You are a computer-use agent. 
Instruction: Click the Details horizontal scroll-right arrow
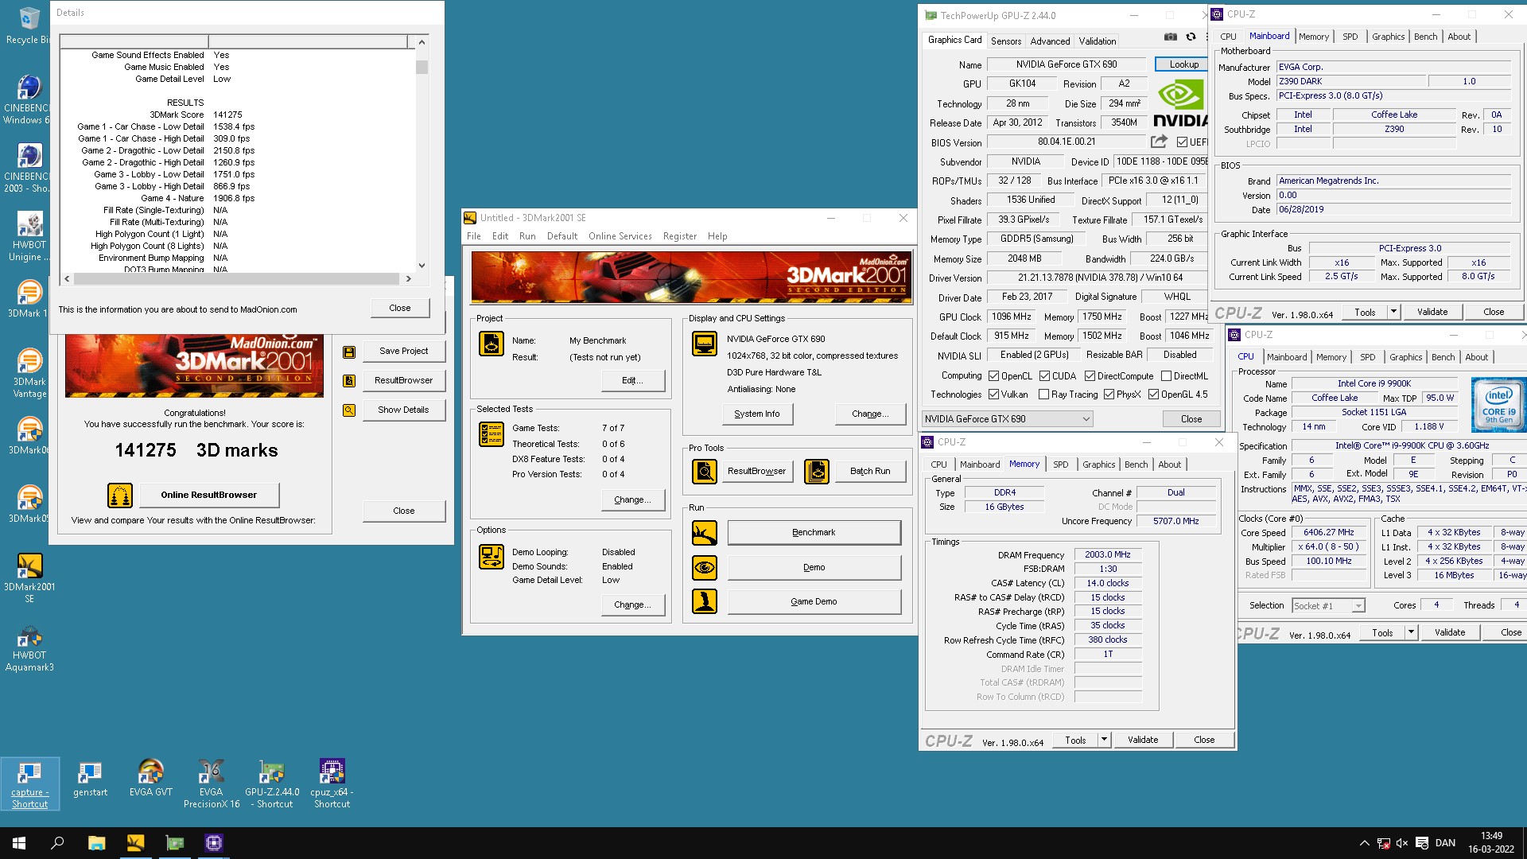point(408,279)
